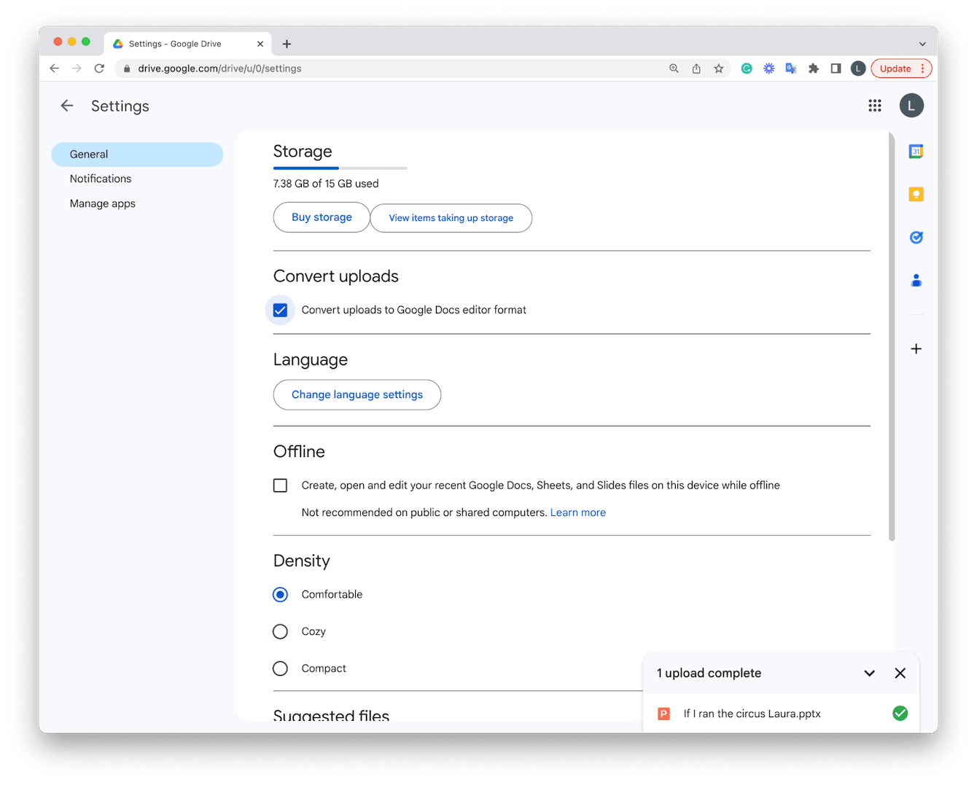Viewport: 977px width, 785px height.
Task: Collapse the upload complete panel
Action: tap(869, 673)
